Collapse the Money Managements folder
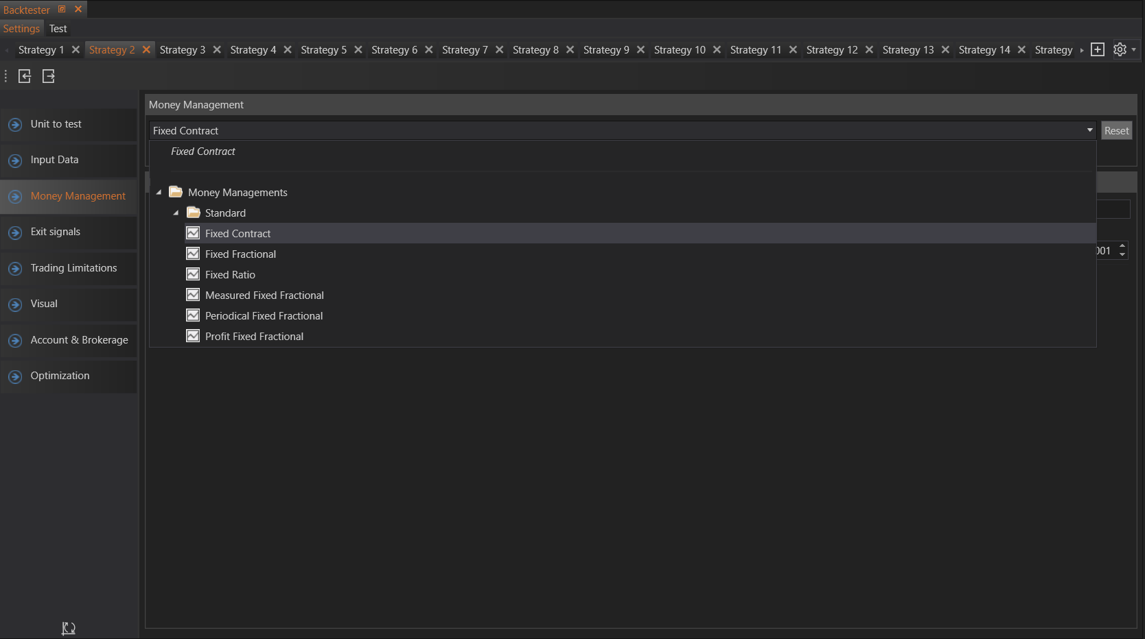Image resolution: width=1145 pixels, height=639 pixels. 159,193
